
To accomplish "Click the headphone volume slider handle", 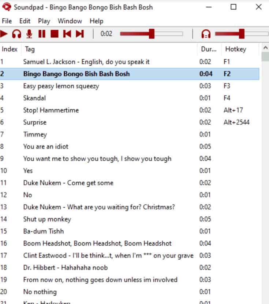I will click(x=241, y=34).
